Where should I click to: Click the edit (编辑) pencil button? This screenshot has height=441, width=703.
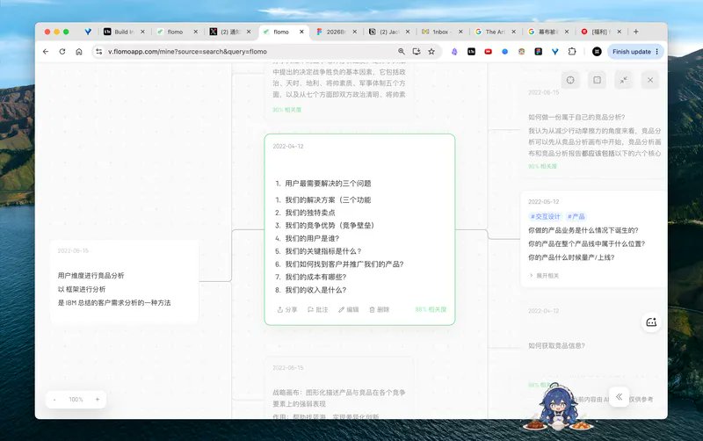click(x=348, y=310)
